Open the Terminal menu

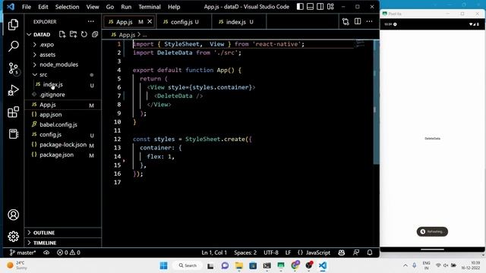coord(150,7)
